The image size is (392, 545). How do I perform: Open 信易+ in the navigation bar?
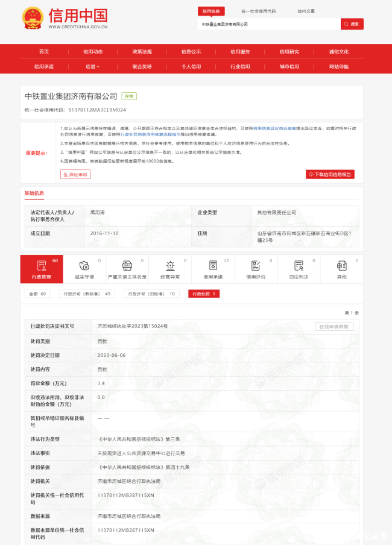click(x=92, y=66)
